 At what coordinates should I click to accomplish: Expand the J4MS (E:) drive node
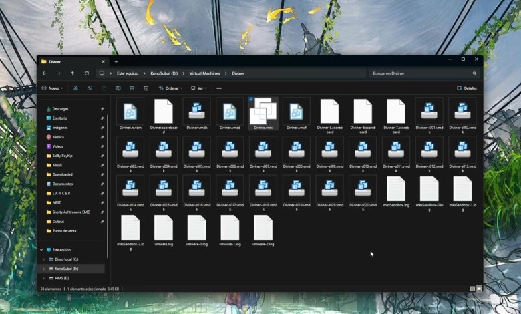44,278
